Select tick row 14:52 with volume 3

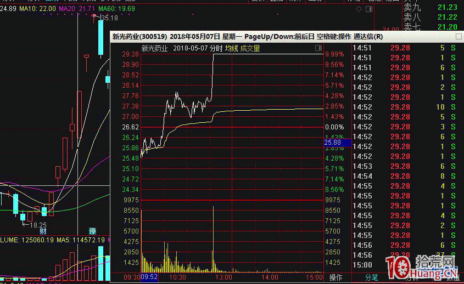(405, 127)
